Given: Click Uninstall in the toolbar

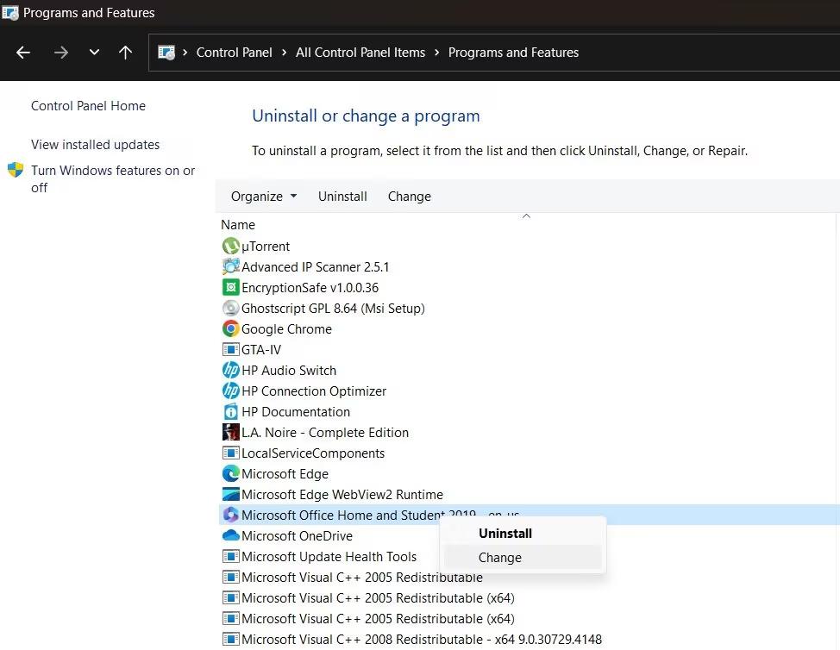Looking at the screenshot, I should [x=342, y=197].
